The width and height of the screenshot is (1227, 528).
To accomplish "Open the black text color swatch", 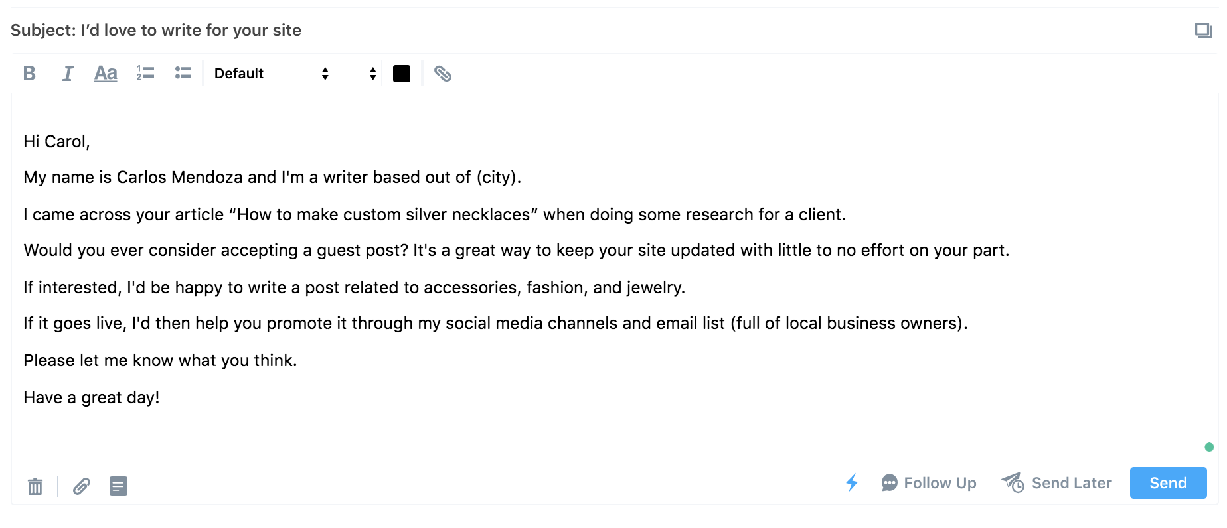I will pyautogui.click(x=402, y=74).
